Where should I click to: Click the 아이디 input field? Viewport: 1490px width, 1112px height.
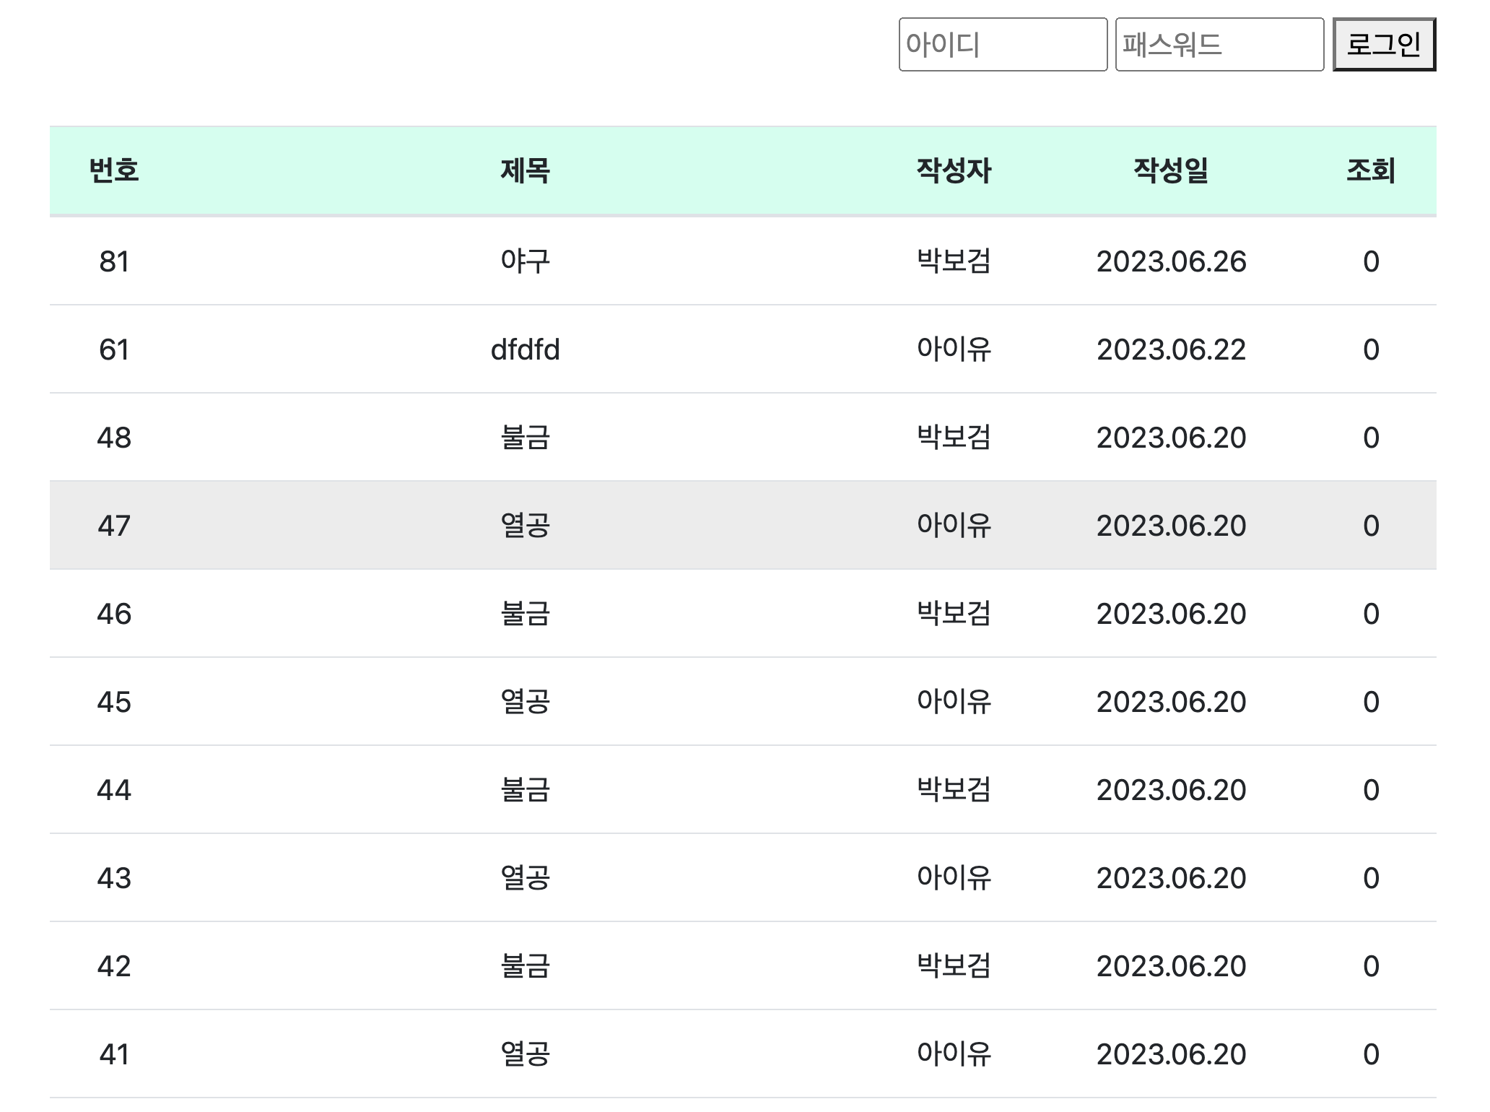pyautogui.click(x=1002, y=45)
